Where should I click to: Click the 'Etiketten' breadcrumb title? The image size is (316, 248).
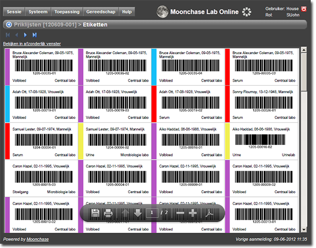[95, 25]
